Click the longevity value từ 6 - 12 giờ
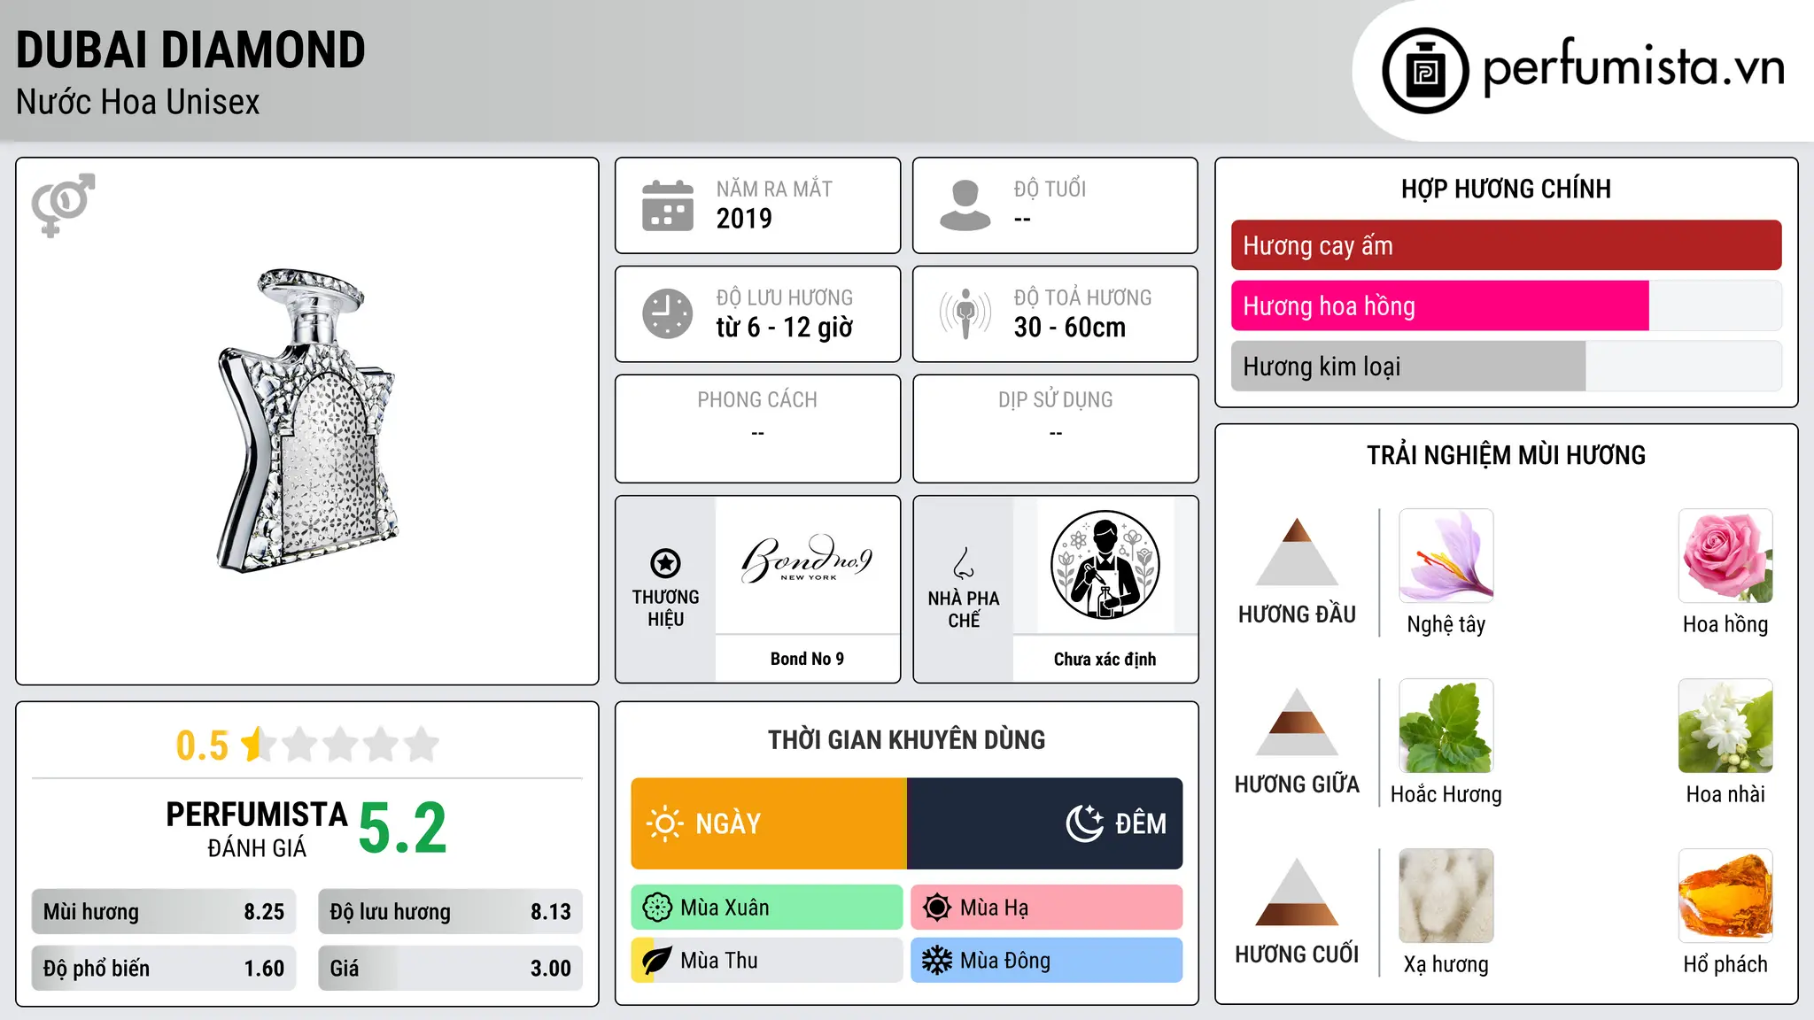Screen dimensions: 1814x1020 tap(784, 327)
